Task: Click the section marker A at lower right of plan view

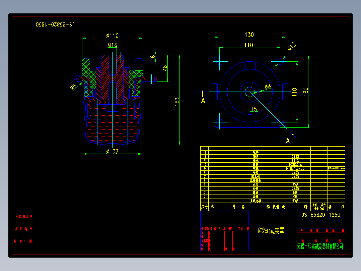Action: click(288, 140)
